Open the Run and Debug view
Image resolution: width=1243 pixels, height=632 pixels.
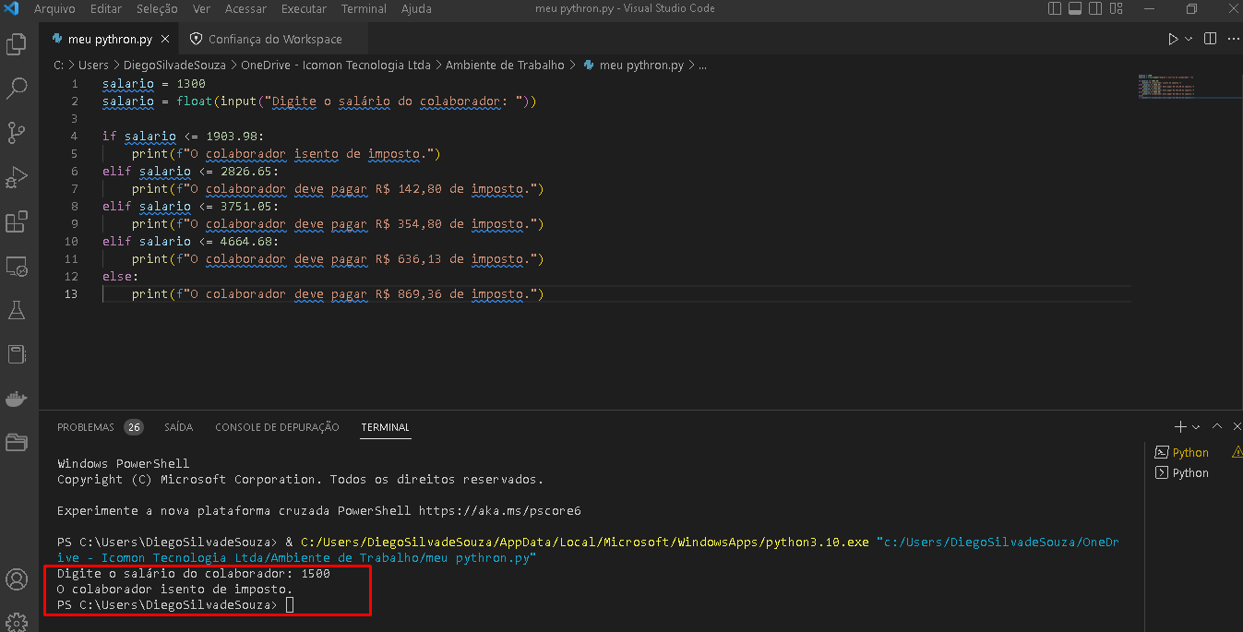tap(17, 177)
